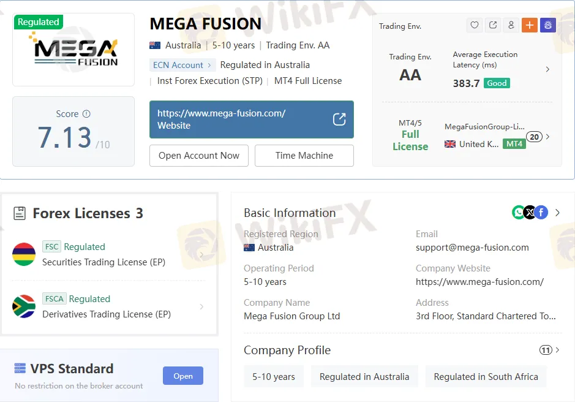Image resolution: width=575 pixels, height=402 pixels.
Task: Click the Facebook social icon
Action: (x=541, y=213)
